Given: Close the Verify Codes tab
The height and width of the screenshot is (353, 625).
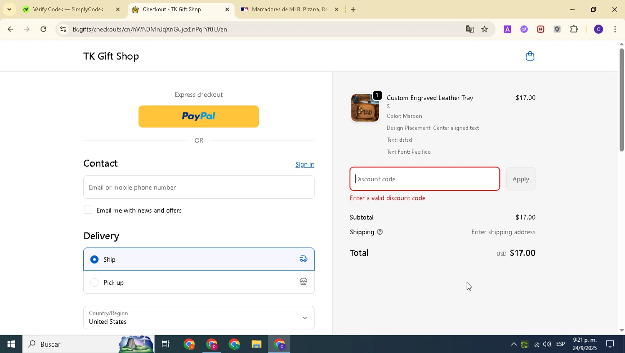Looking at the screenshot, I should (x=117, y=9).
